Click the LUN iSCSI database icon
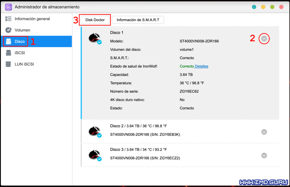This screenshot has height=187, width=290. (x=8, y=64)
